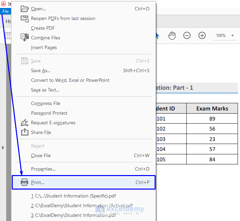Click the zoom percentage field

point(221,36)
